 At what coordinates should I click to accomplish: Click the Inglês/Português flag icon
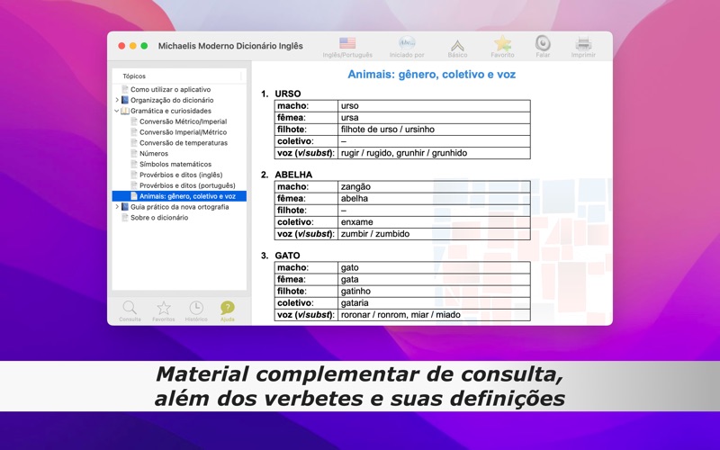(347, 43)
